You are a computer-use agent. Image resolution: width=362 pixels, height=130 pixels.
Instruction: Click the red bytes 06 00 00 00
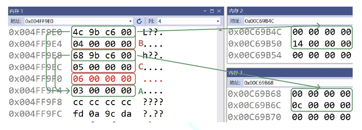pos(102,79)
